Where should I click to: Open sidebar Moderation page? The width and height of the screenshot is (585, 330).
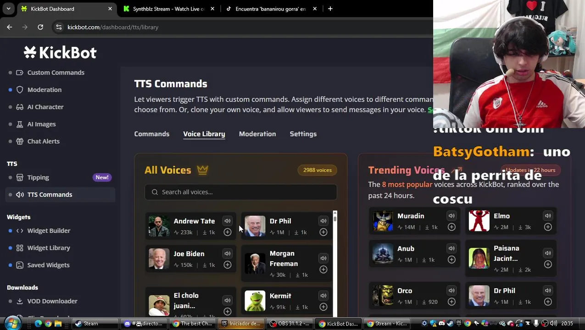click(44, 90)
